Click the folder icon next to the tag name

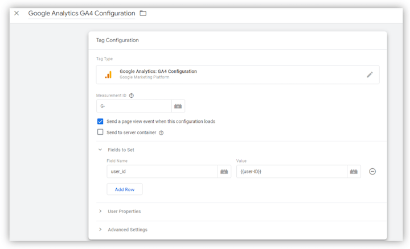143,13
